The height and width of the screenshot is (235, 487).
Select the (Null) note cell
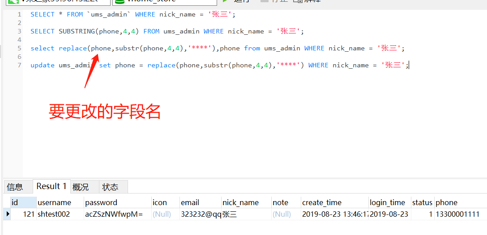pyautogui.click(x=286, y=214)
